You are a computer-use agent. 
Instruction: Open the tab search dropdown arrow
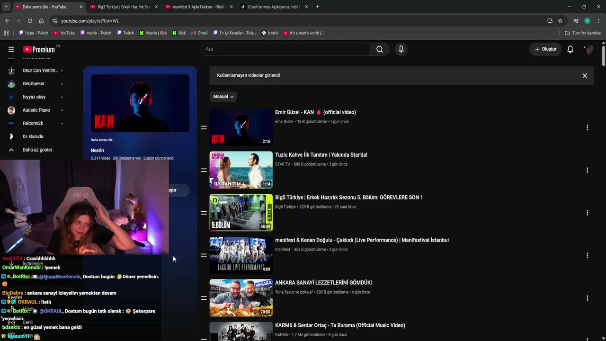(x=6, y=7)
